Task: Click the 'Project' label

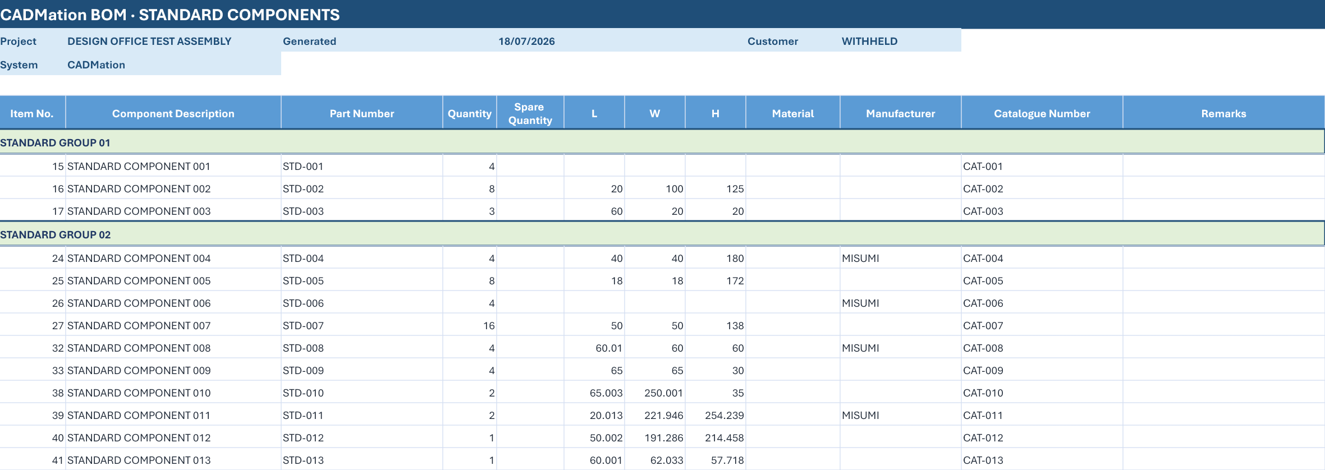Action: click(x=18, y=41)
